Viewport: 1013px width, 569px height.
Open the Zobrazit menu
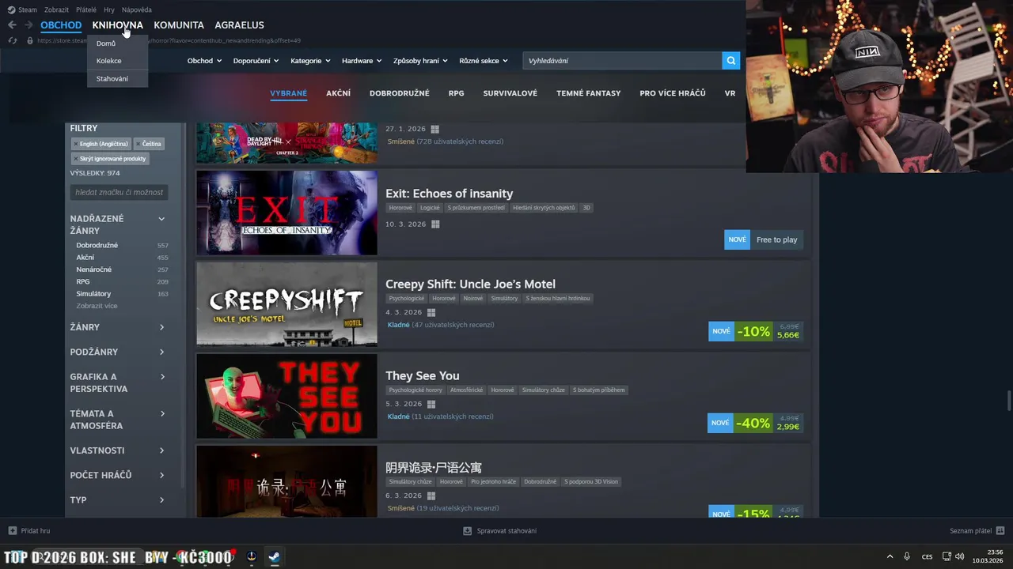56,9
